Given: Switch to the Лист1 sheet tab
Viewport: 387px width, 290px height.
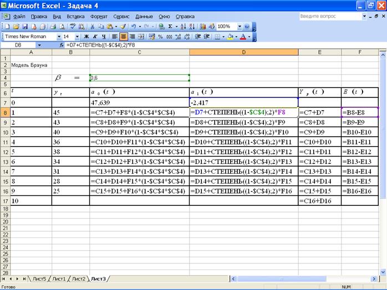Looking at the screenshot, I should (x=59, y=278).
